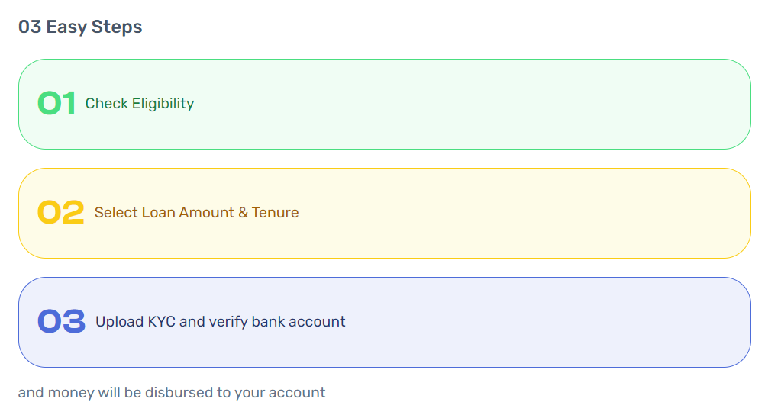Screen dimensions: 765x415
Task: Click the blue 03 step number
Action: (x=62, y=321)
